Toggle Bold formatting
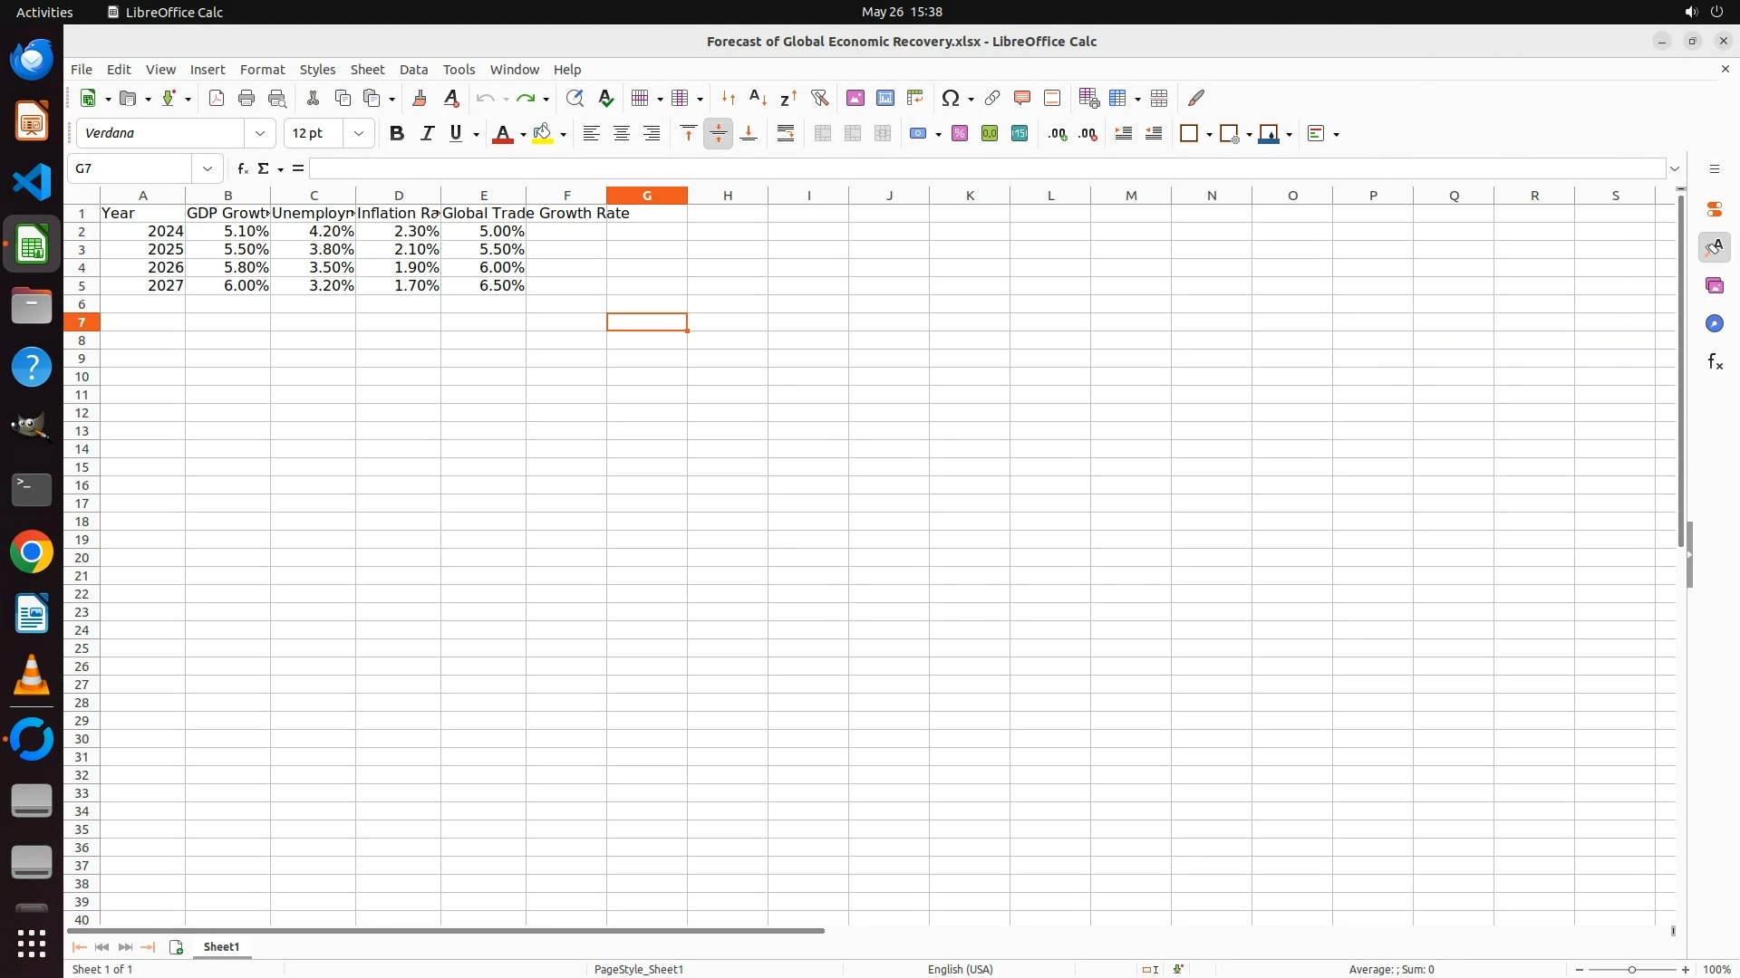This screenshot has width=1740, height=978. tap(397, 134)
